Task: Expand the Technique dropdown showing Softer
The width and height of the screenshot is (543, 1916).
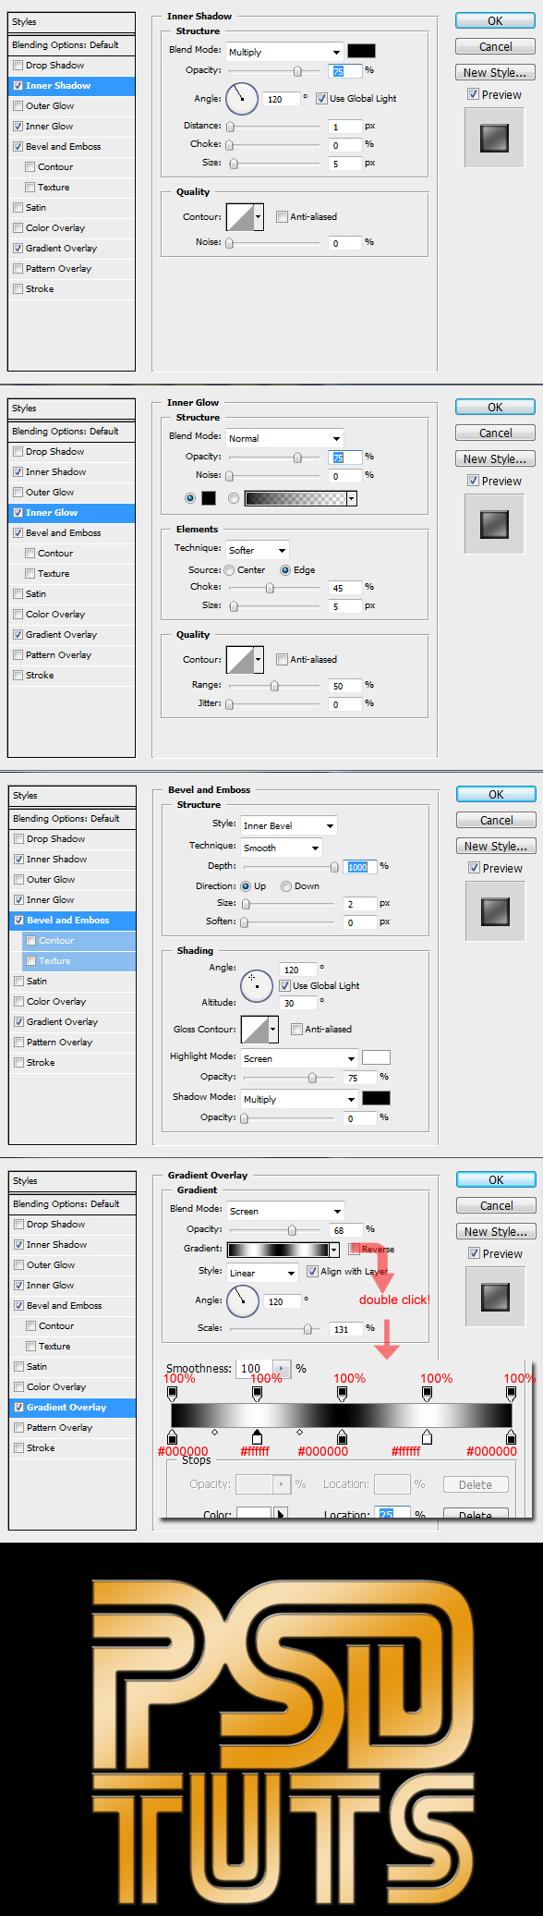Action: (258, 550)
